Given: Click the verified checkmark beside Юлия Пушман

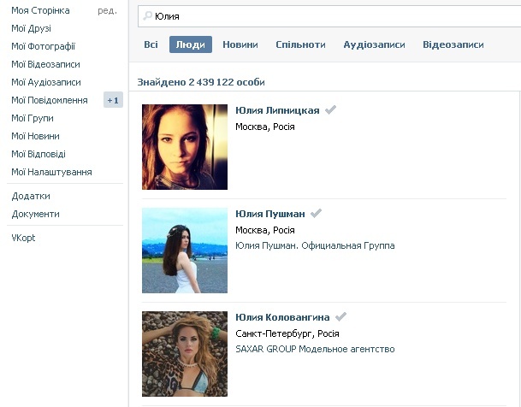Looking at the screenshot, I should coord(316,213).
